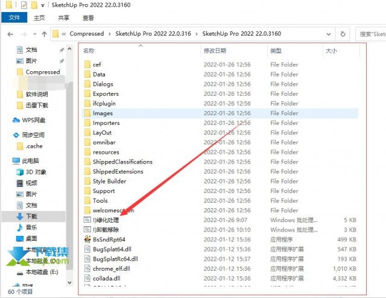Open 同步空间 in navigation pane
The height and width of the screenshot is (298, 386).
point(28,135)
